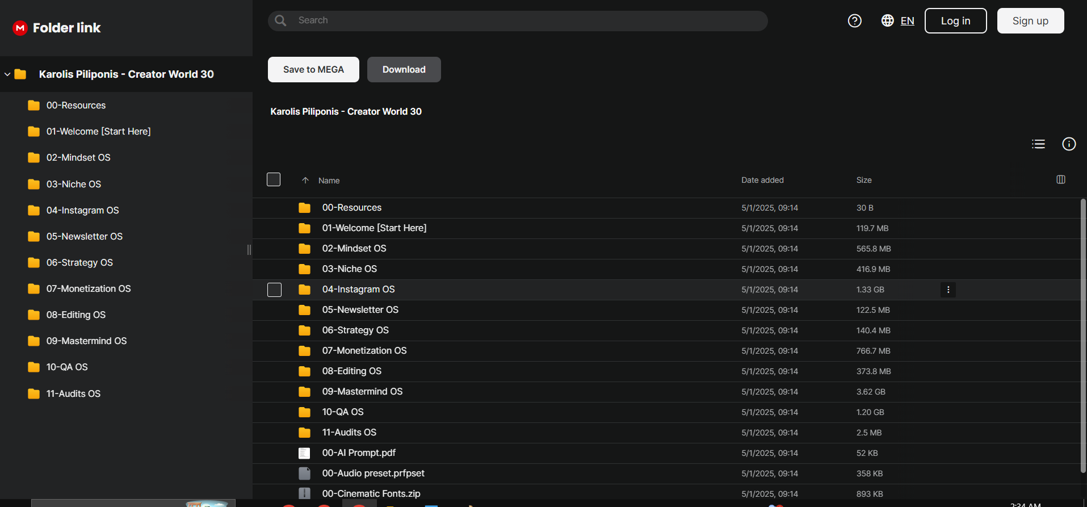Image resolution: width=1087 pixels, height=507 pixels.
Task: Click the vertical scrollbar of file list
Action: click(x=1083, y=335)
